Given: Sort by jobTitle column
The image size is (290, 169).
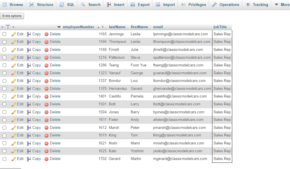Looking at the screenshot, I should tap(220, 27).
